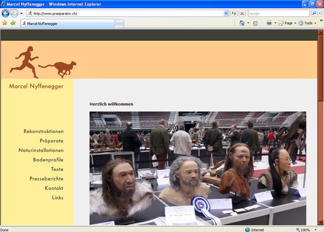This screenshot has height=232, width=324.
Task: Open a new blank tab
Action: 119,23
